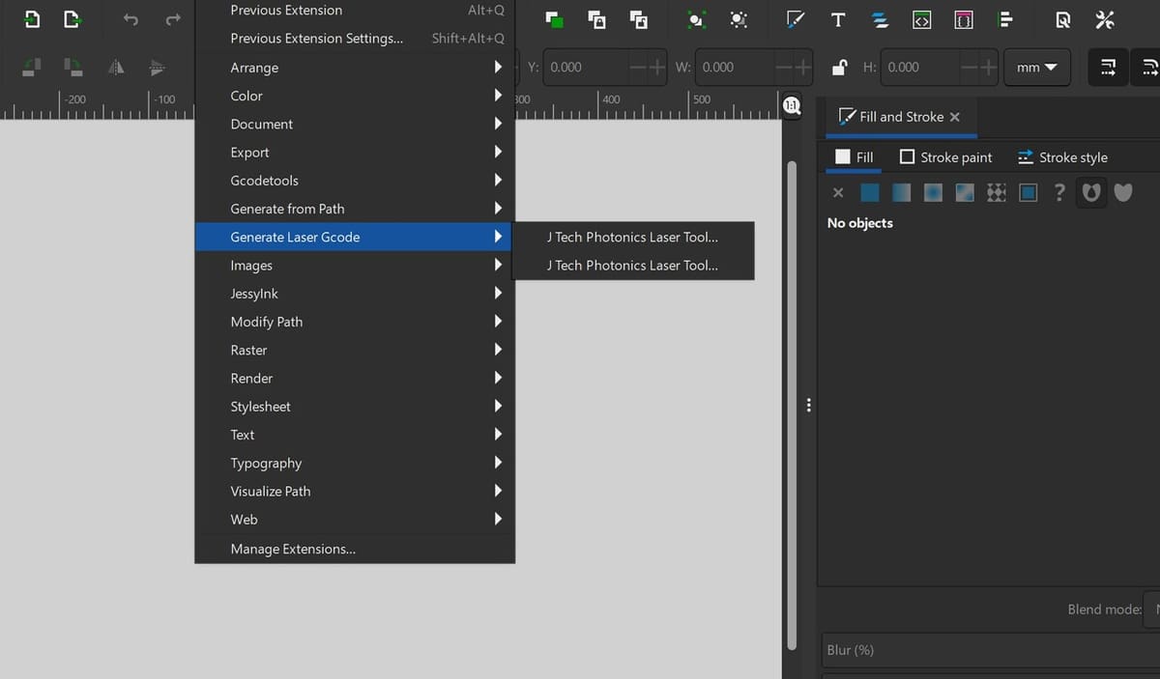Expand the Arrange submenu
Screen dimensions: 1160x679
click(x=355, y=68)
